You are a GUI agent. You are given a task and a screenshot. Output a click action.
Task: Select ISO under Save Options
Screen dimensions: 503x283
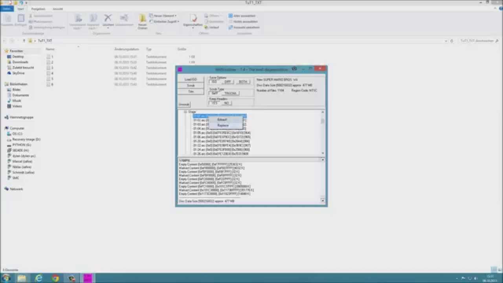click(214, 82)
